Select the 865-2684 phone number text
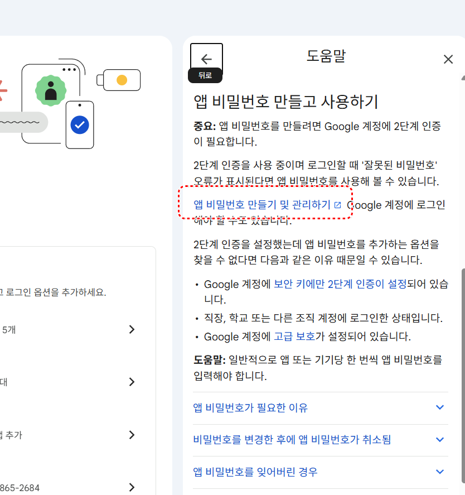 pyautogui.click(x=20, y=488)
